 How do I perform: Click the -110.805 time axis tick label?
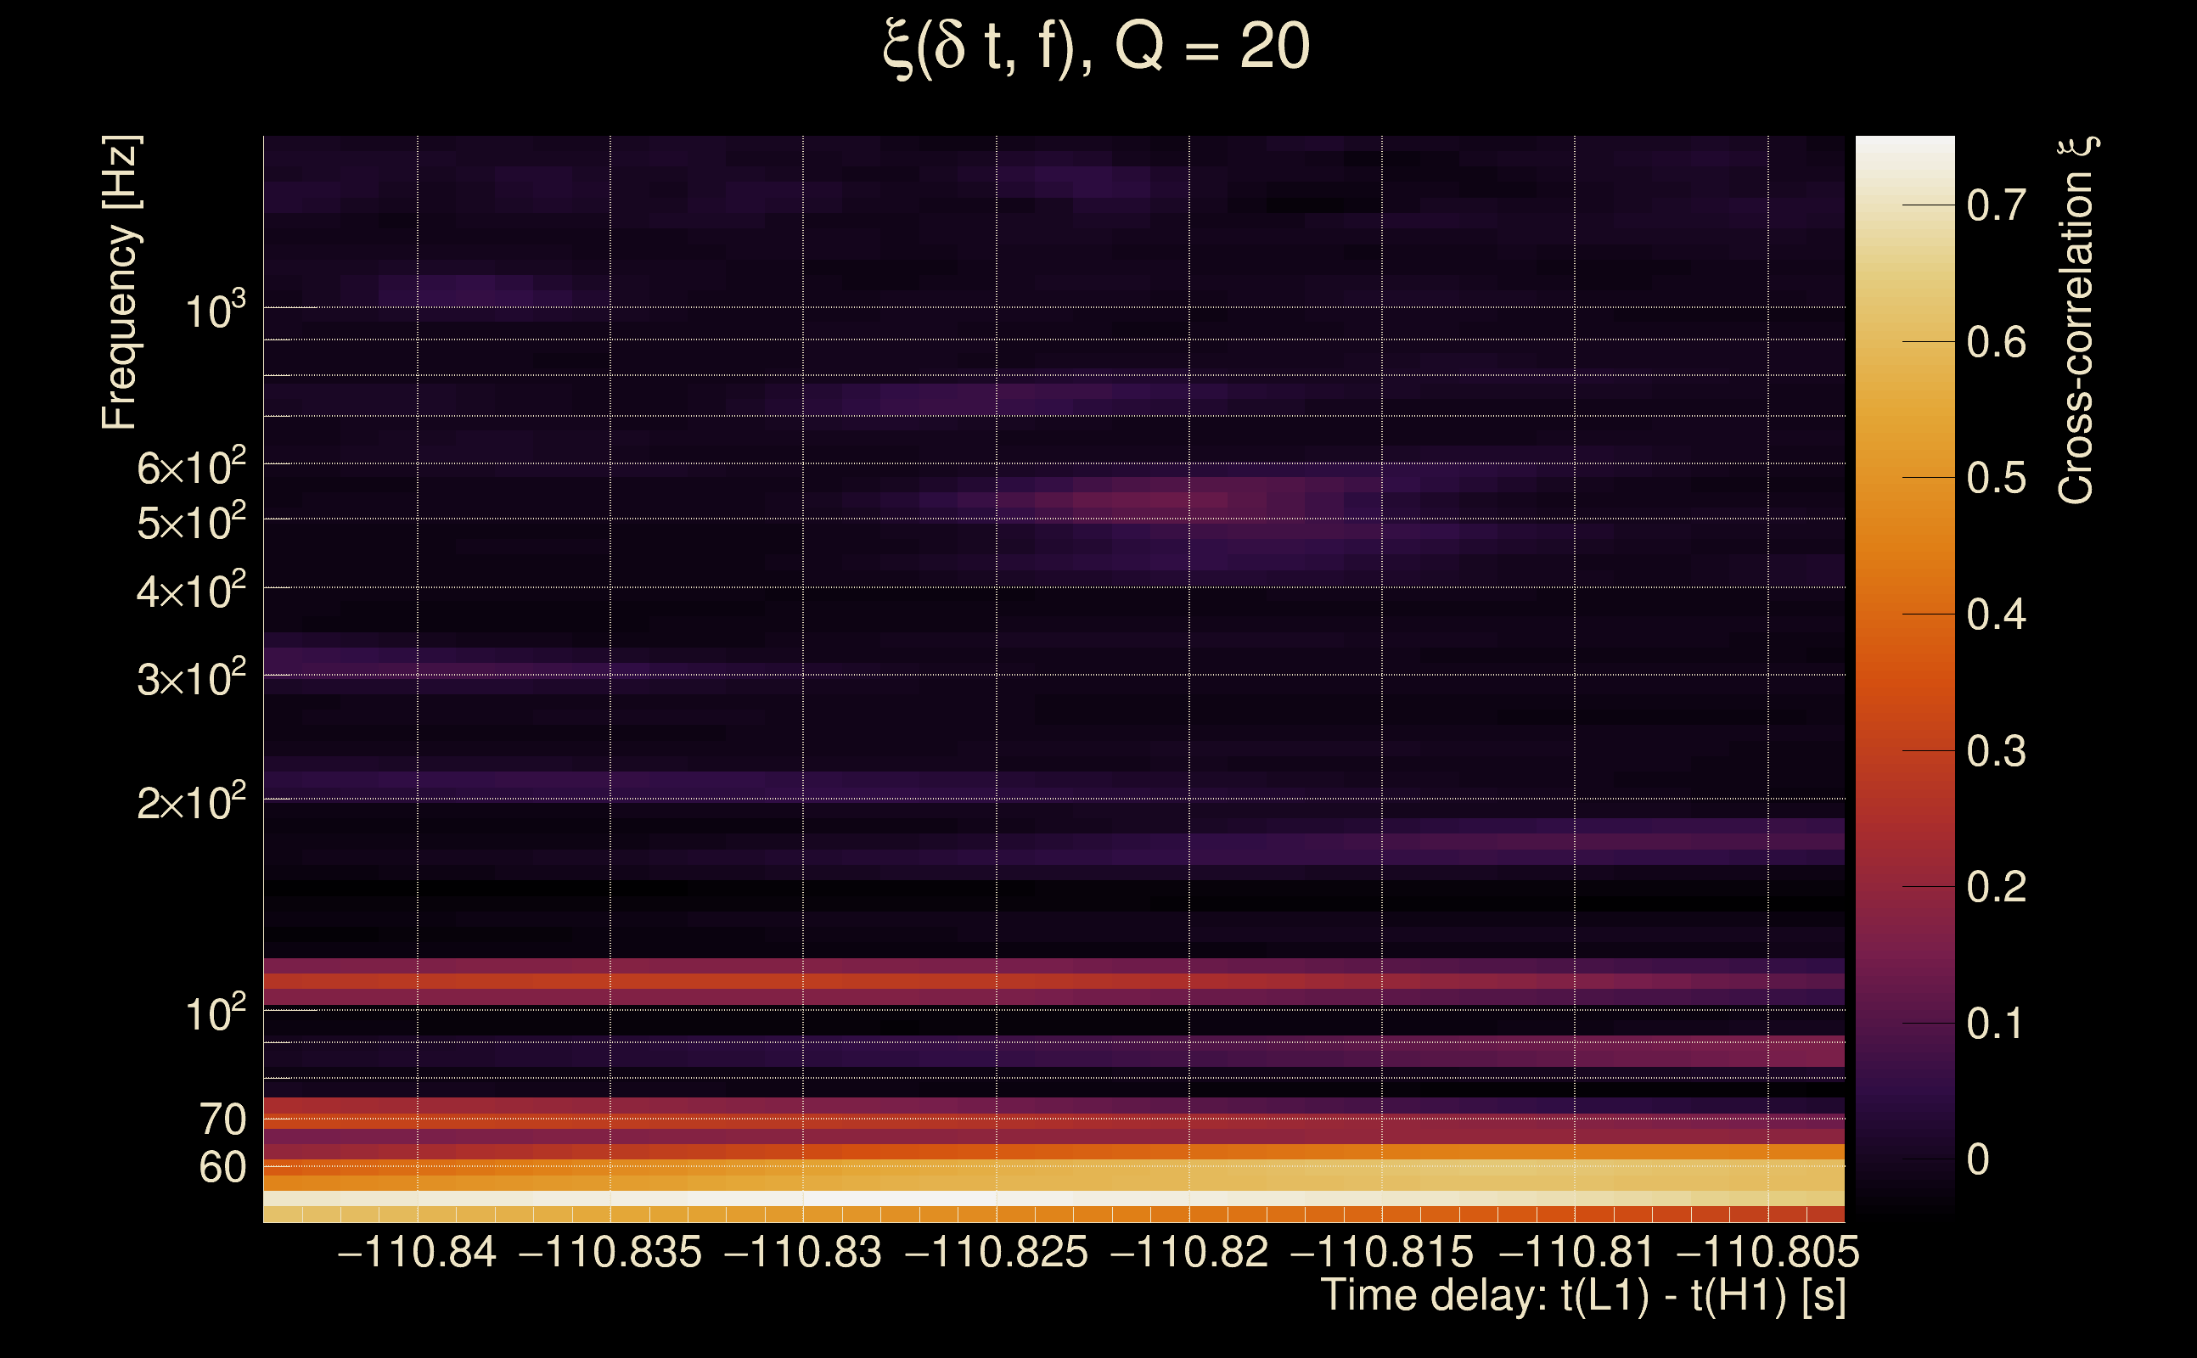tap(1767, 1253)
